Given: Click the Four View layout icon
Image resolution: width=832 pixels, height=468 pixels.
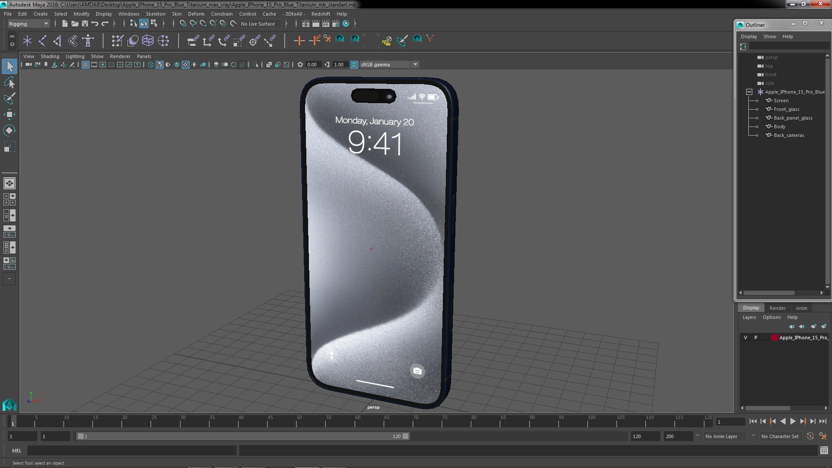Looking at the screenshot, I should coord(9,199).
